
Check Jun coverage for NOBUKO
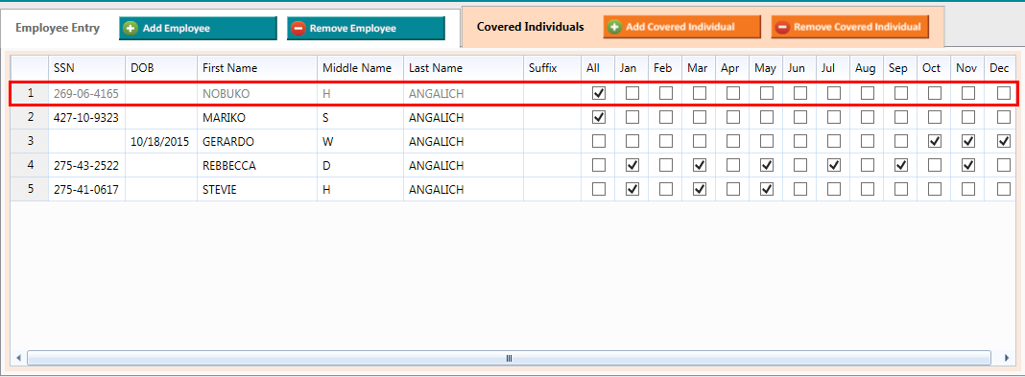click(800, 93)
